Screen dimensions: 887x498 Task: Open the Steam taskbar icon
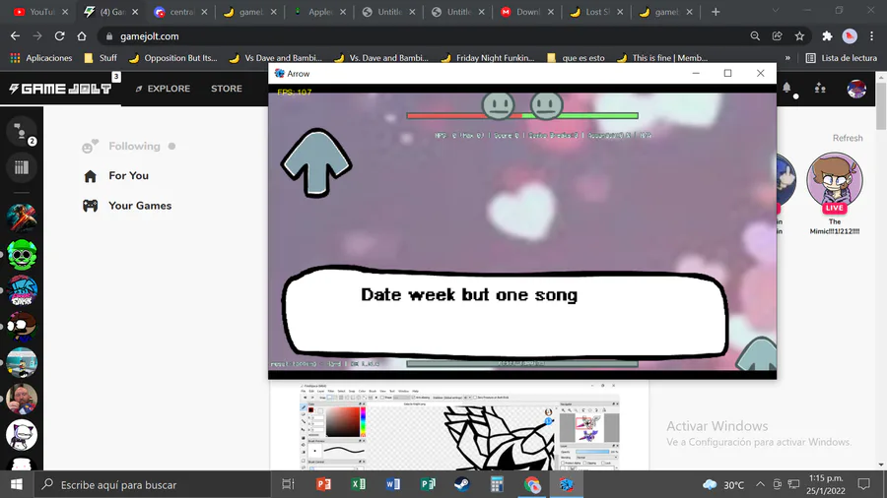click(462, 484)
